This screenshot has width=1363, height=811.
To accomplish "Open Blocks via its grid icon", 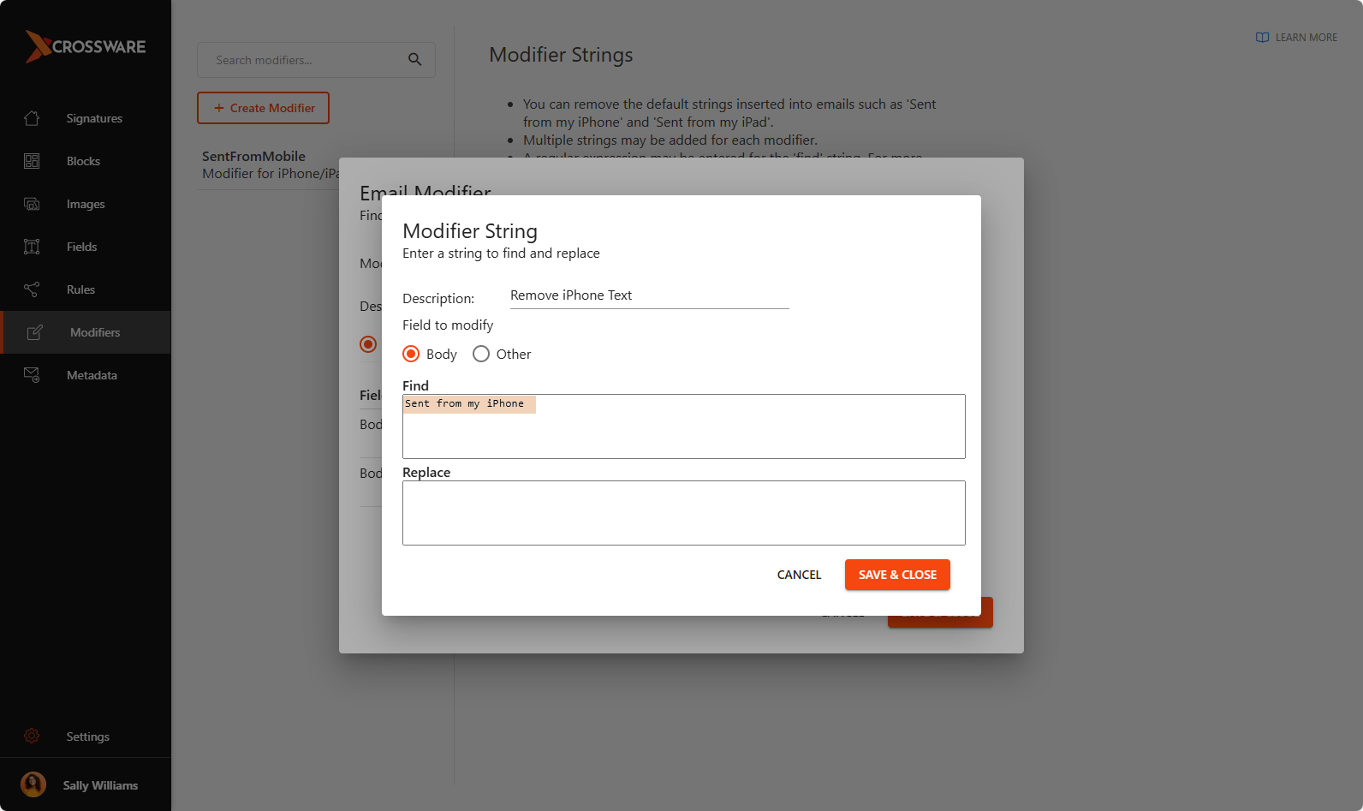I will click(32, 161).
